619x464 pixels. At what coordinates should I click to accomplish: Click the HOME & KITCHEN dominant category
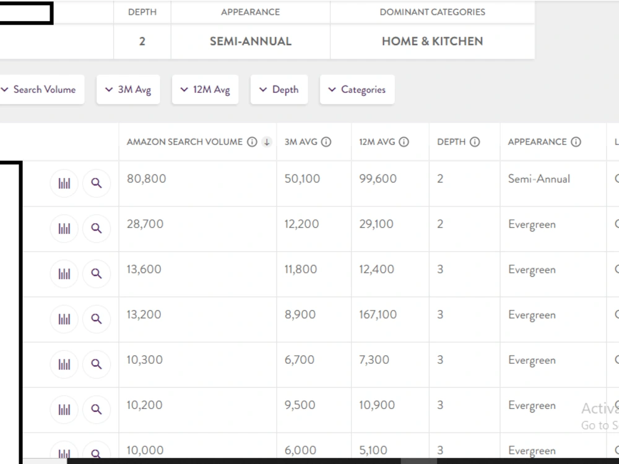(x=432, y=41)
